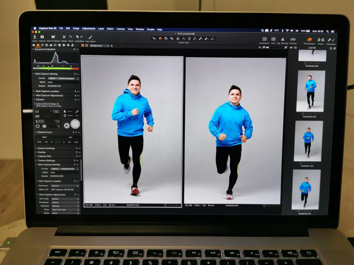Click the exposure meter colored bar
354x265 pixels.
coord(56,68)
